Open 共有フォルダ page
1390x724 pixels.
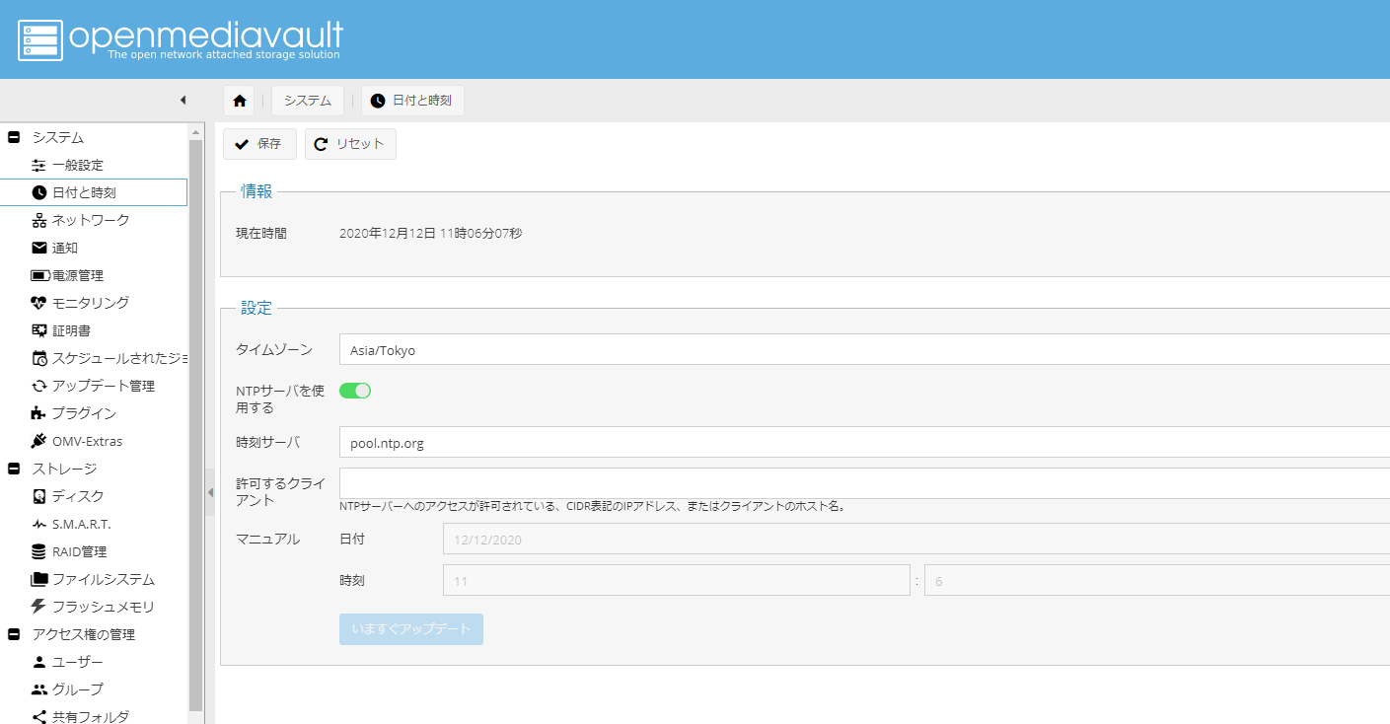click(91, 717)
